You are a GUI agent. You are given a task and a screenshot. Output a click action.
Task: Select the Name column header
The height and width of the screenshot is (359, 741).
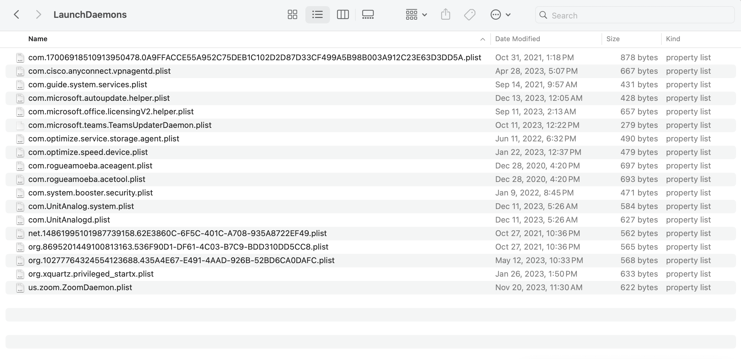tap(38, 39)
